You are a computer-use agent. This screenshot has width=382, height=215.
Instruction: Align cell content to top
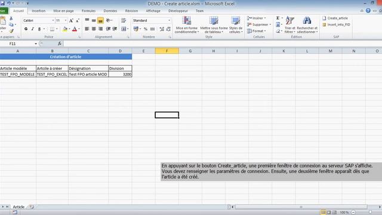pyautogui.click(x=87, y=20)
